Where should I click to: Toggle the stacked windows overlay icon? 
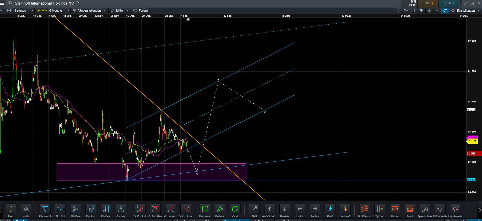pyautogui.click(x=429, y=11)
